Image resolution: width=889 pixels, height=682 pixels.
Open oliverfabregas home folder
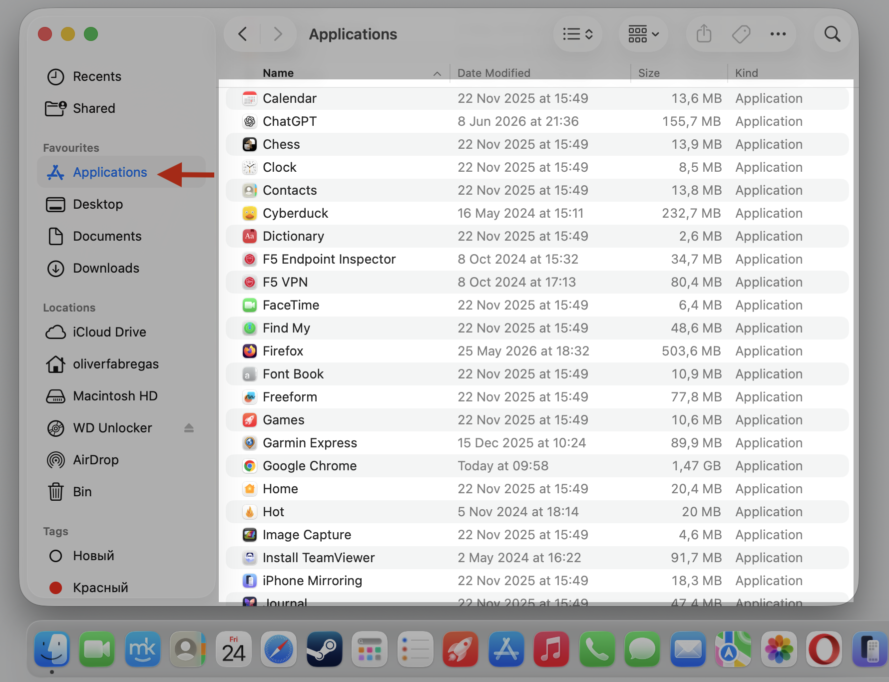pyautogui.click(x=121, y=364)
